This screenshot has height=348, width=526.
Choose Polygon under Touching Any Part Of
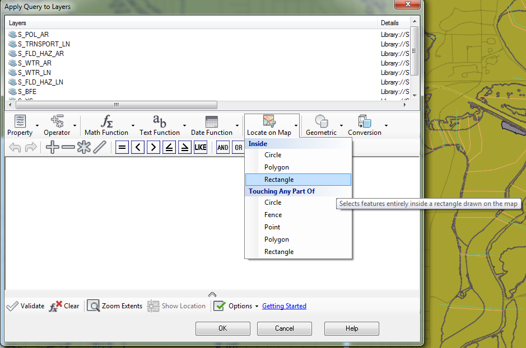point(298,239)
